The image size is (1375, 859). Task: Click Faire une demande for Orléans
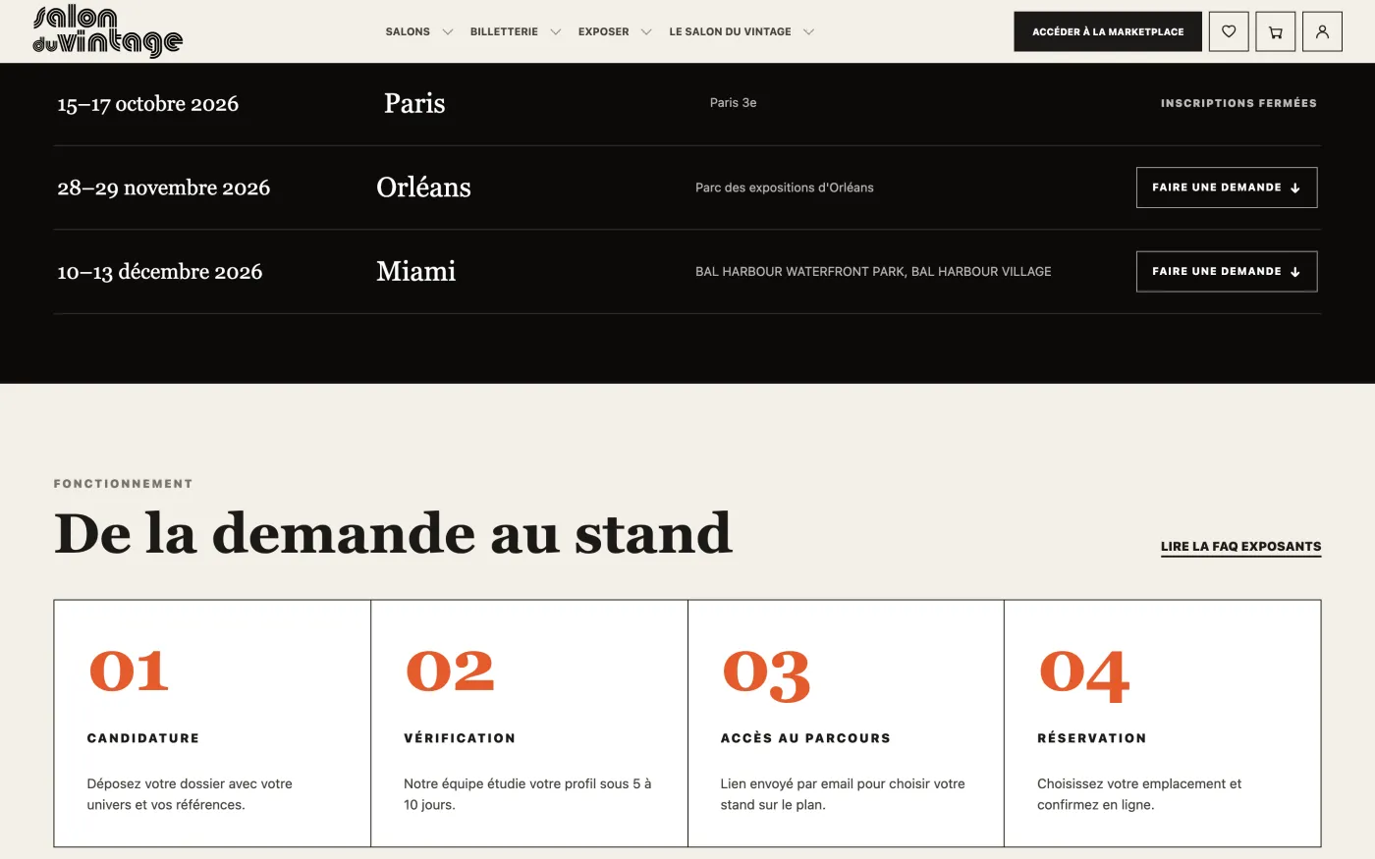(x=1227, y=188)
